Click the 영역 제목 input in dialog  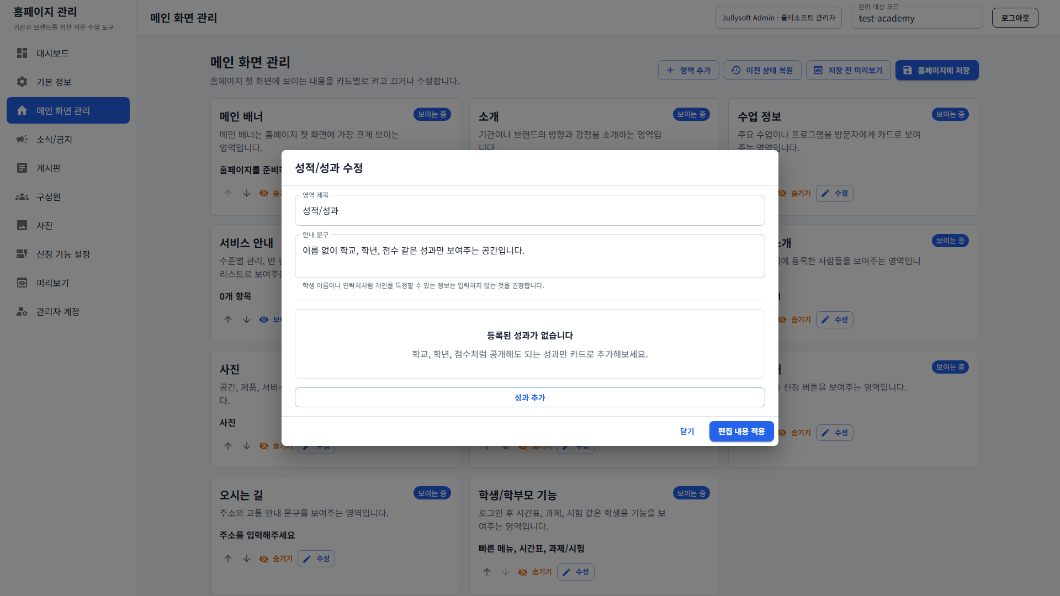point(530,210)
